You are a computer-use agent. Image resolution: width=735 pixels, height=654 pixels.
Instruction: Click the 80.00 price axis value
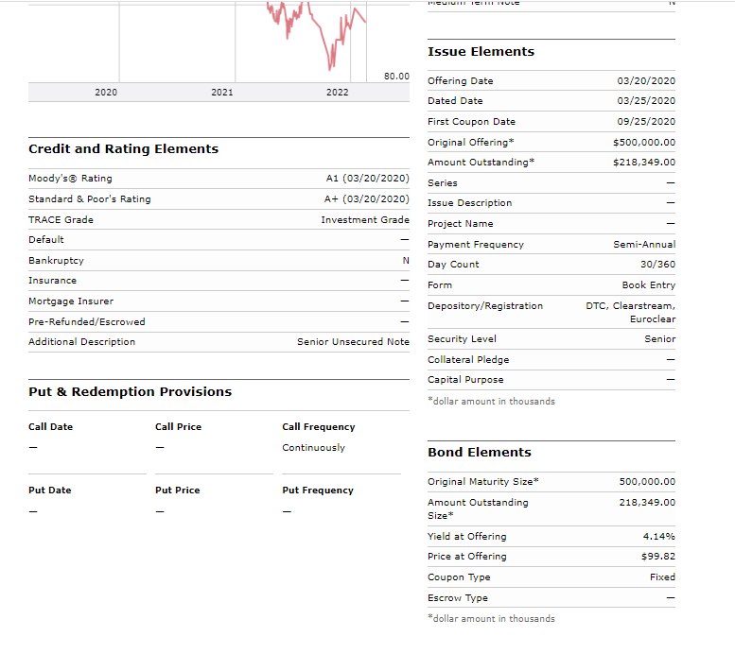(396, 76)
